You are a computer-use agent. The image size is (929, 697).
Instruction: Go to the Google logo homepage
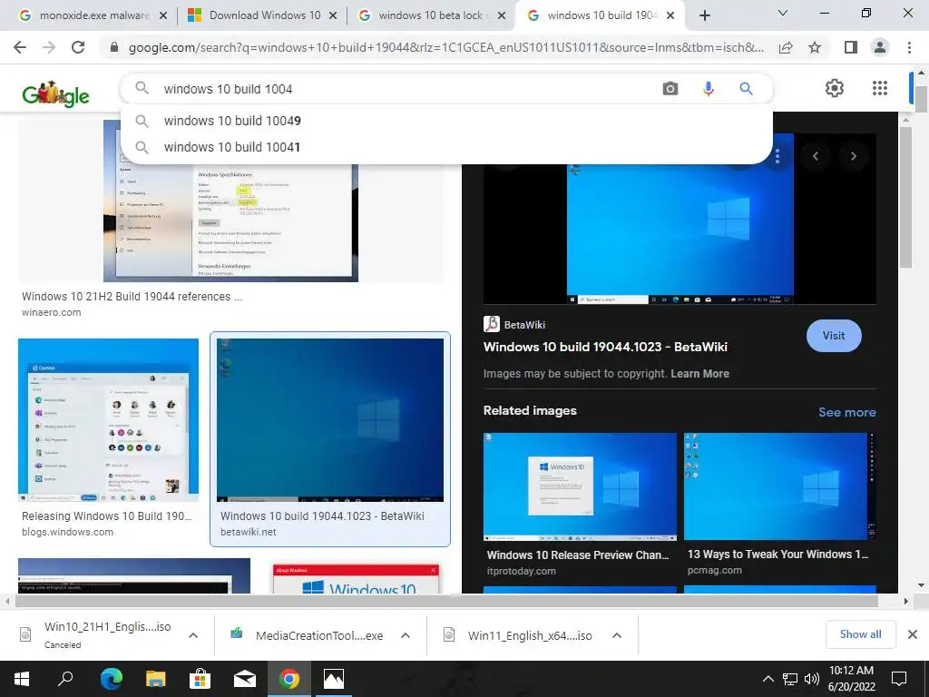pyautogui.click(x=55, y=93)
